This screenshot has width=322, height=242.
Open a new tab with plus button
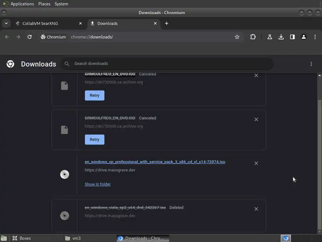point(167,23)
